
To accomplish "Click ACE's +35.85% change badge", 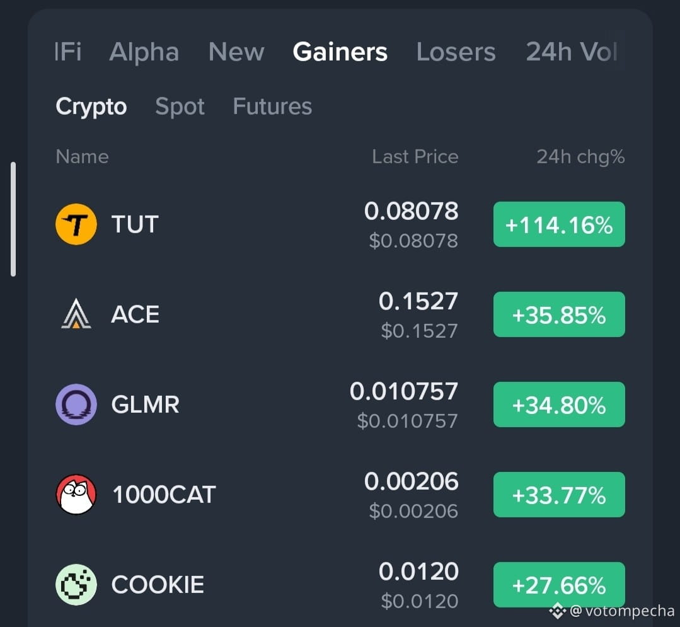I will point(559,314).
